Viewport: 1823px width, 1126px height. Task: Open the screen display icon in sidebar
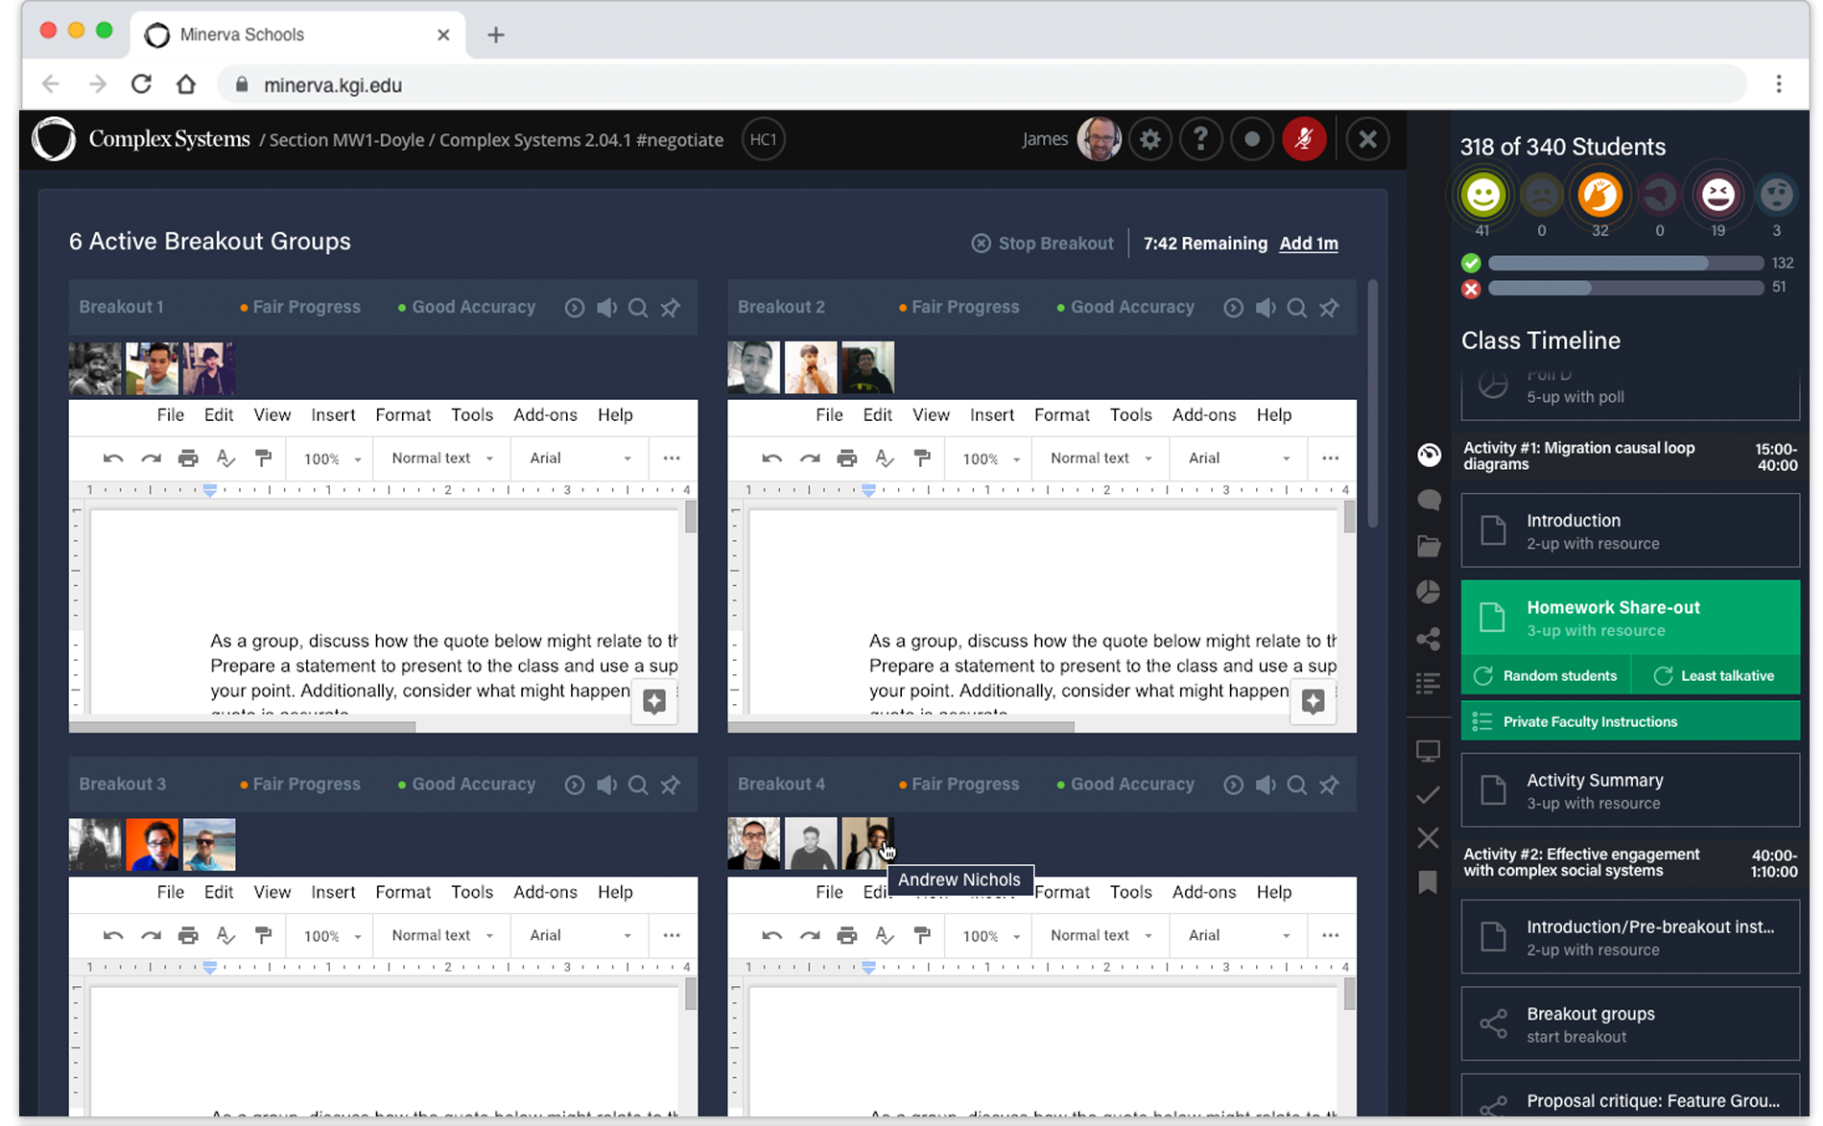pos(1429,751)
